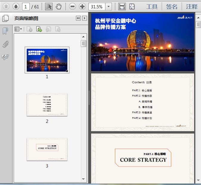The width and height of the screenshot is (201, 185).
Task: Open the 注释 panel
Action: click(192, 7)
